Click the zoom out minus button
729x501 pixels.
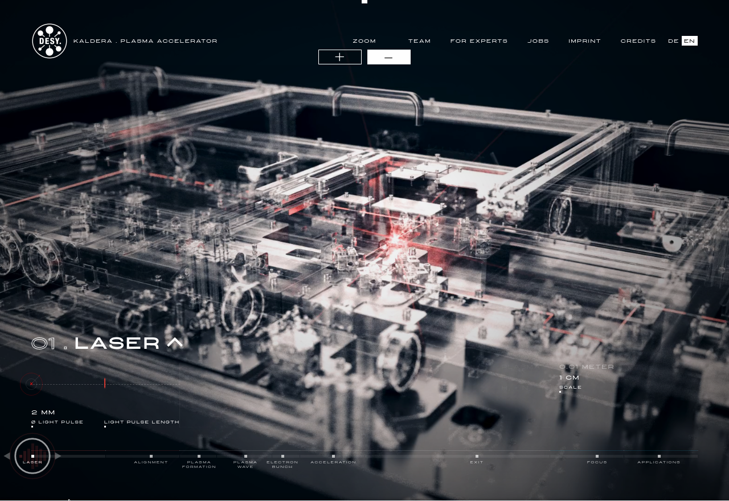pos(389,57)
